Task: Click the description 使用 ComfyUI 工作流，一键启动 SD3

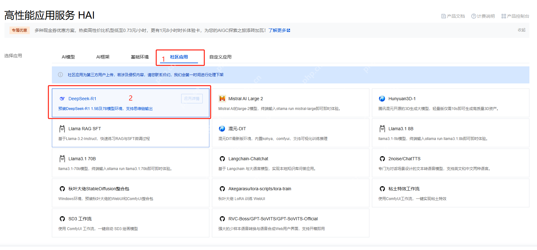Action: [98, 229]
